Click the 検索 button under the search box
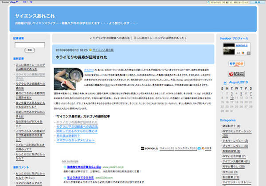The width and height of the screenshot is (266, 186). click(x=30, y=50)
